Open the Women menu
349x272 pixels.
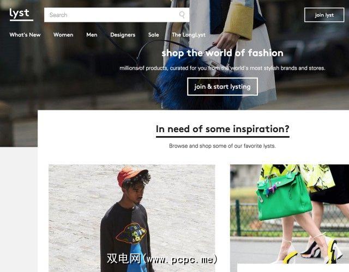[x=63, y=35]
